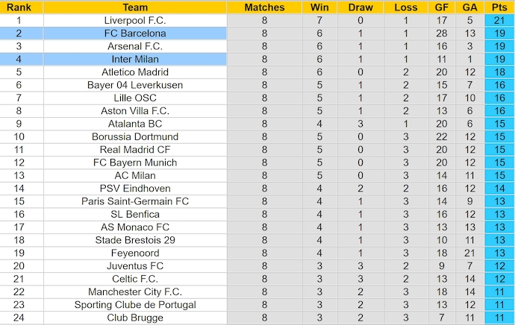
Task: Click the Loss column header
Action: (405, 7)
